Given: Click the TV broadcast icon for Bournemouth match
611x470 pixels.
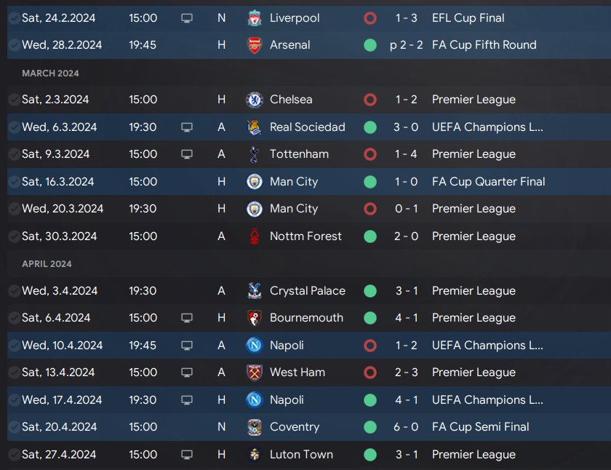Looking at the screenshot, I should (187, 318).
